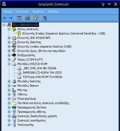Click the Print toolbar icon
The height and width of the screenshot is (131, 120).
tap(28, 18)
